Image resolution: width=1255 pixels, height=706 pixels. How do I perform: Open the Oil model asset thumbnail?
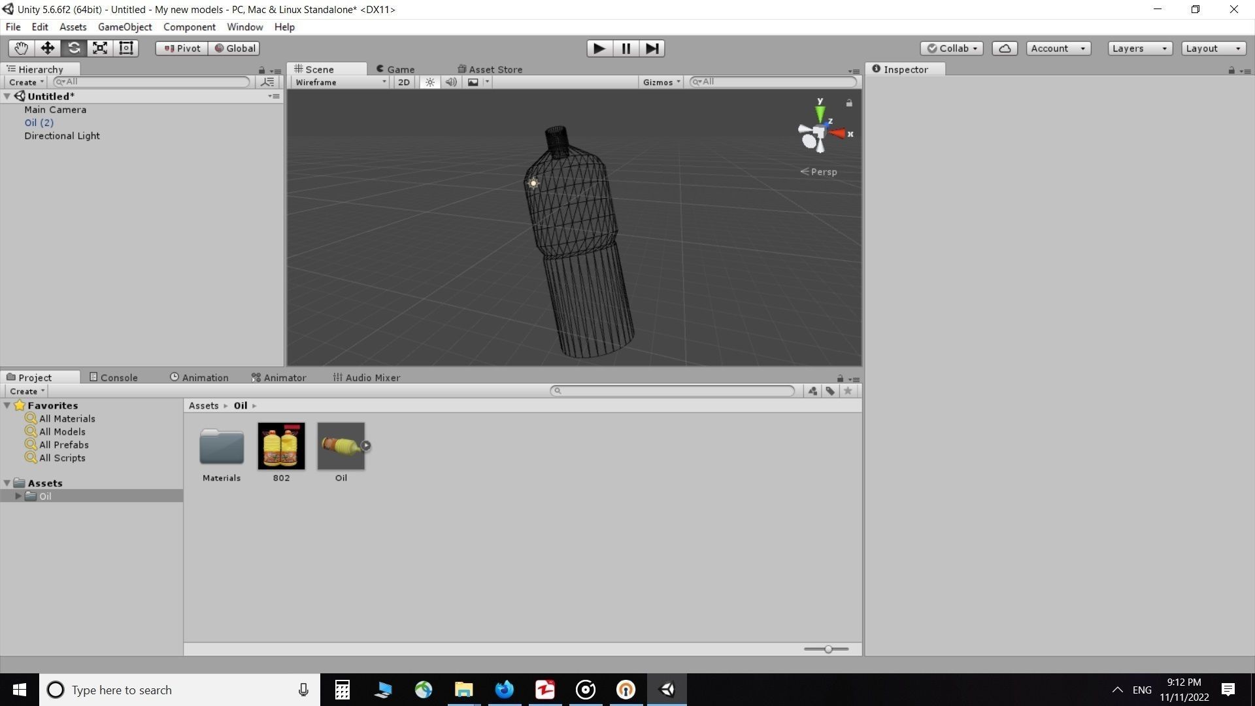coord(341,446)
